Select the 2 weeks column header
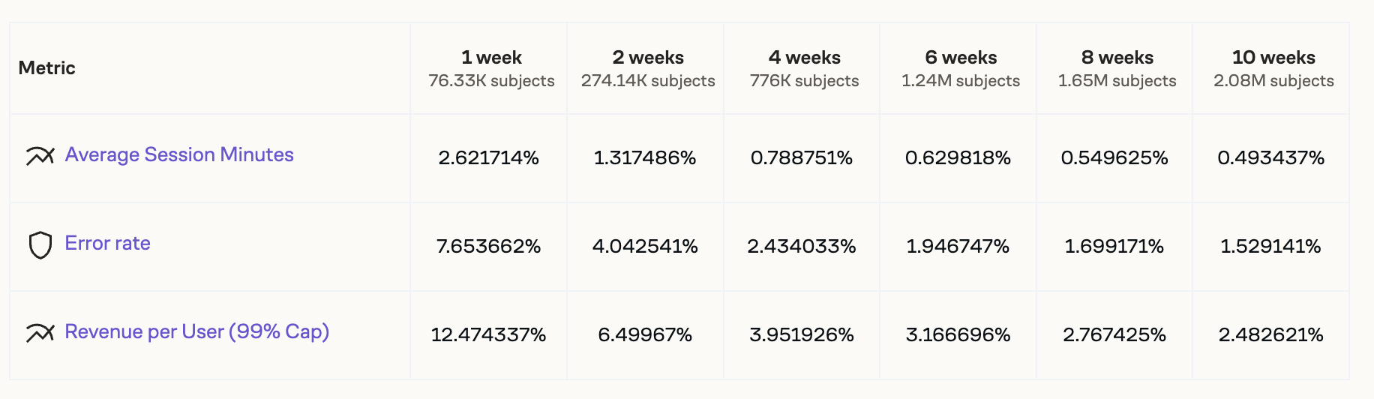 (648, 58)
